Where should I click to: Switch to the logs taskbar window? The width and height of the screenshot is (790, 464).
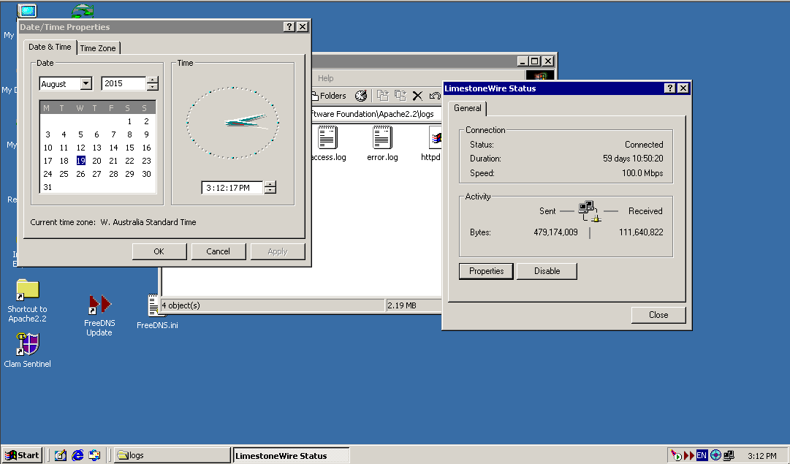[172, 455]
